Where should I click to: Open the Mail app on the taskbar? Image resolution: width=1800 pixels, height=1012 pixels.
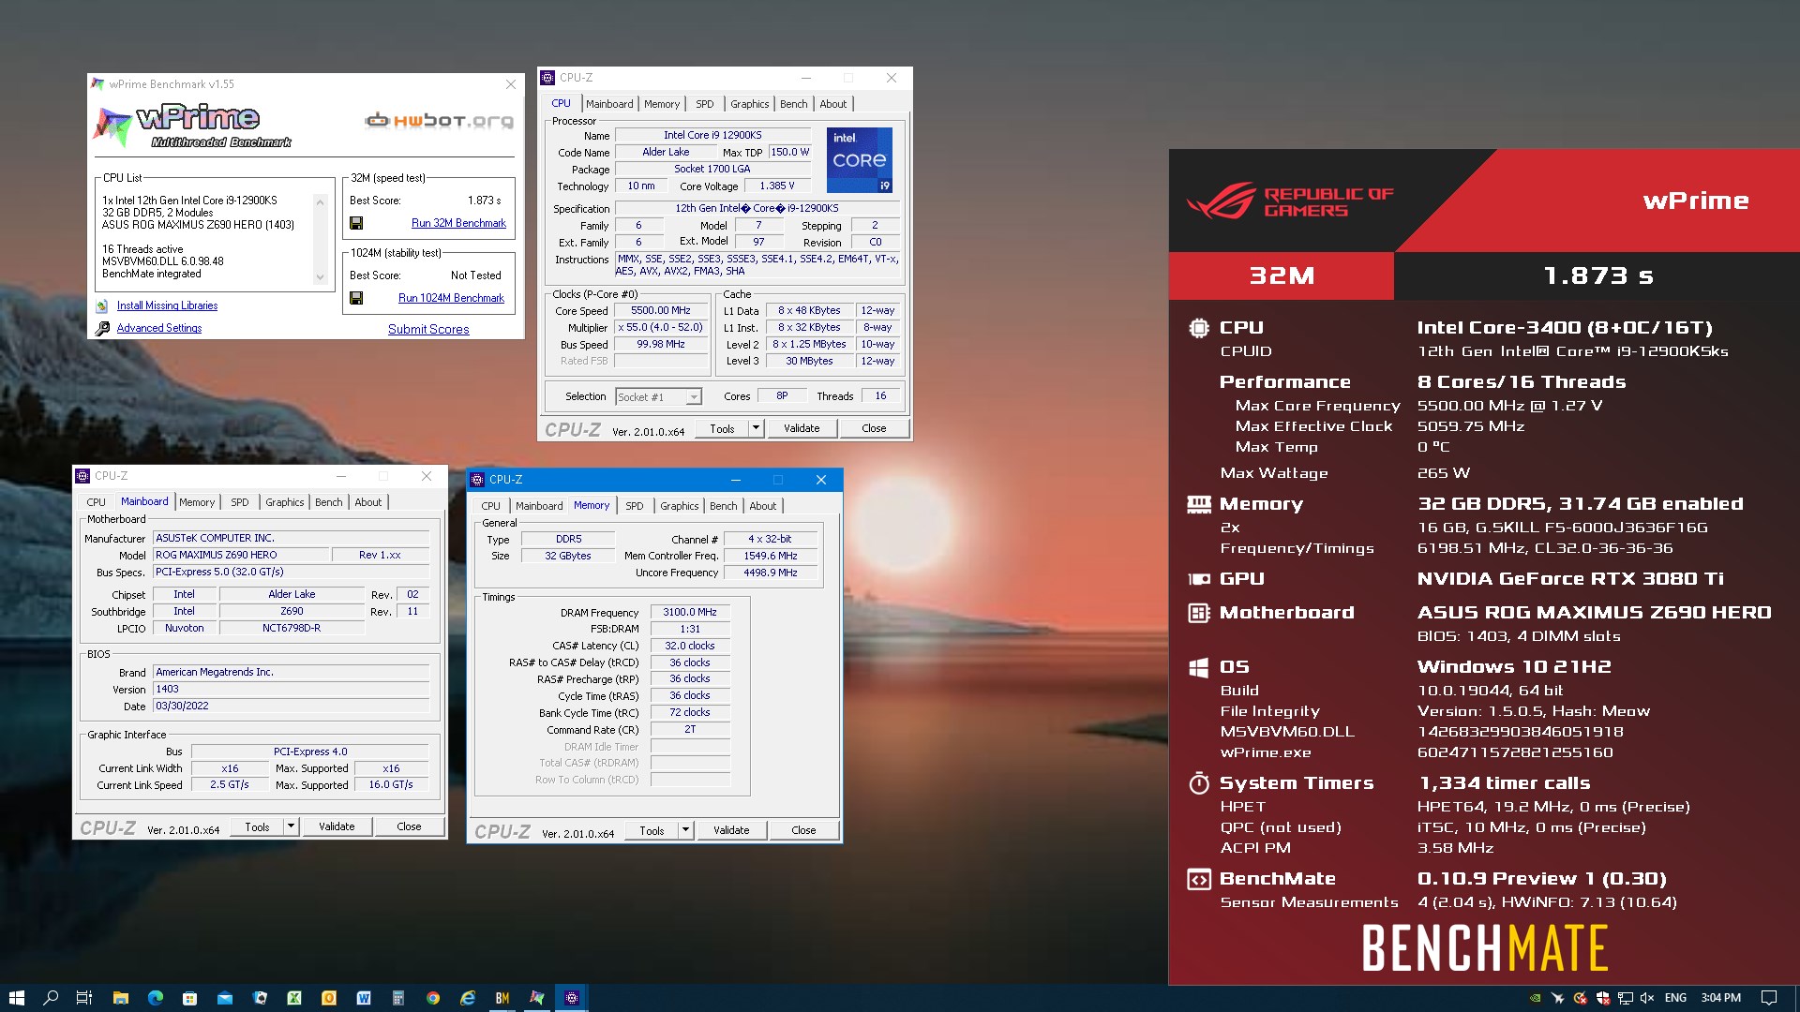pyautogui.click(x=224, y=998)
